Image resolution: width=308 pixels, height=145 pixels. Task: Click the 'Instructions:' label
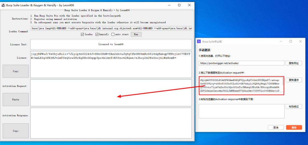point(20,19)
